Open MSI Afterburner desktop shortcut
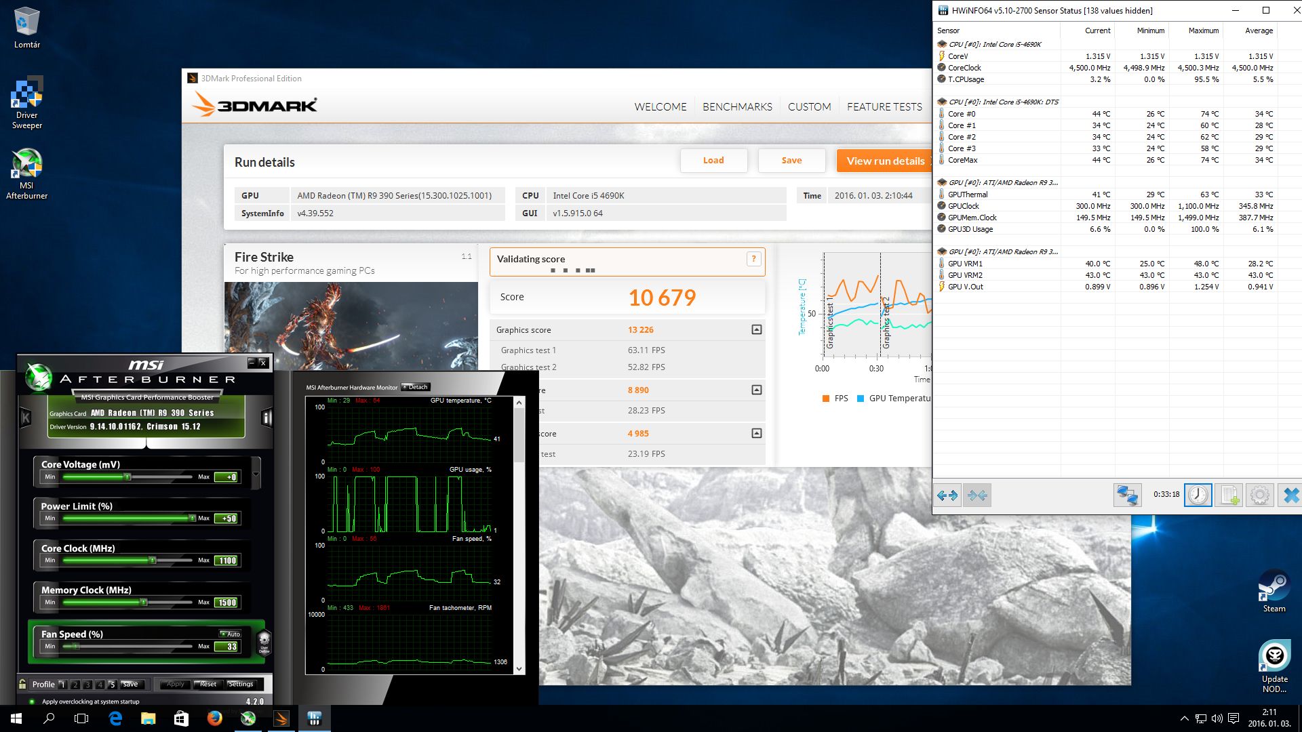1302x732 pixels. 27,174
